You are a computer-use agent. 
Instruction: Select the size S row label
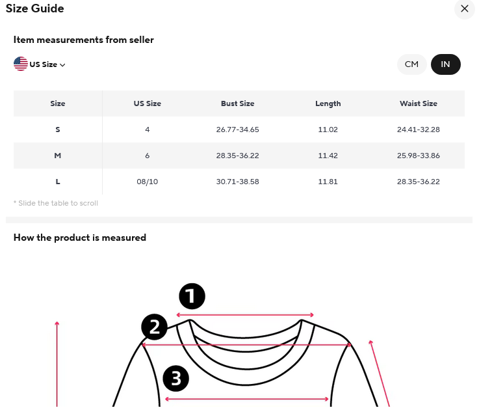point(58,130)
